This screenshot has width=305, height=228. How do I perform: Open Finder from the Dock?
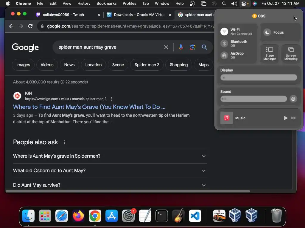[28, 216]
